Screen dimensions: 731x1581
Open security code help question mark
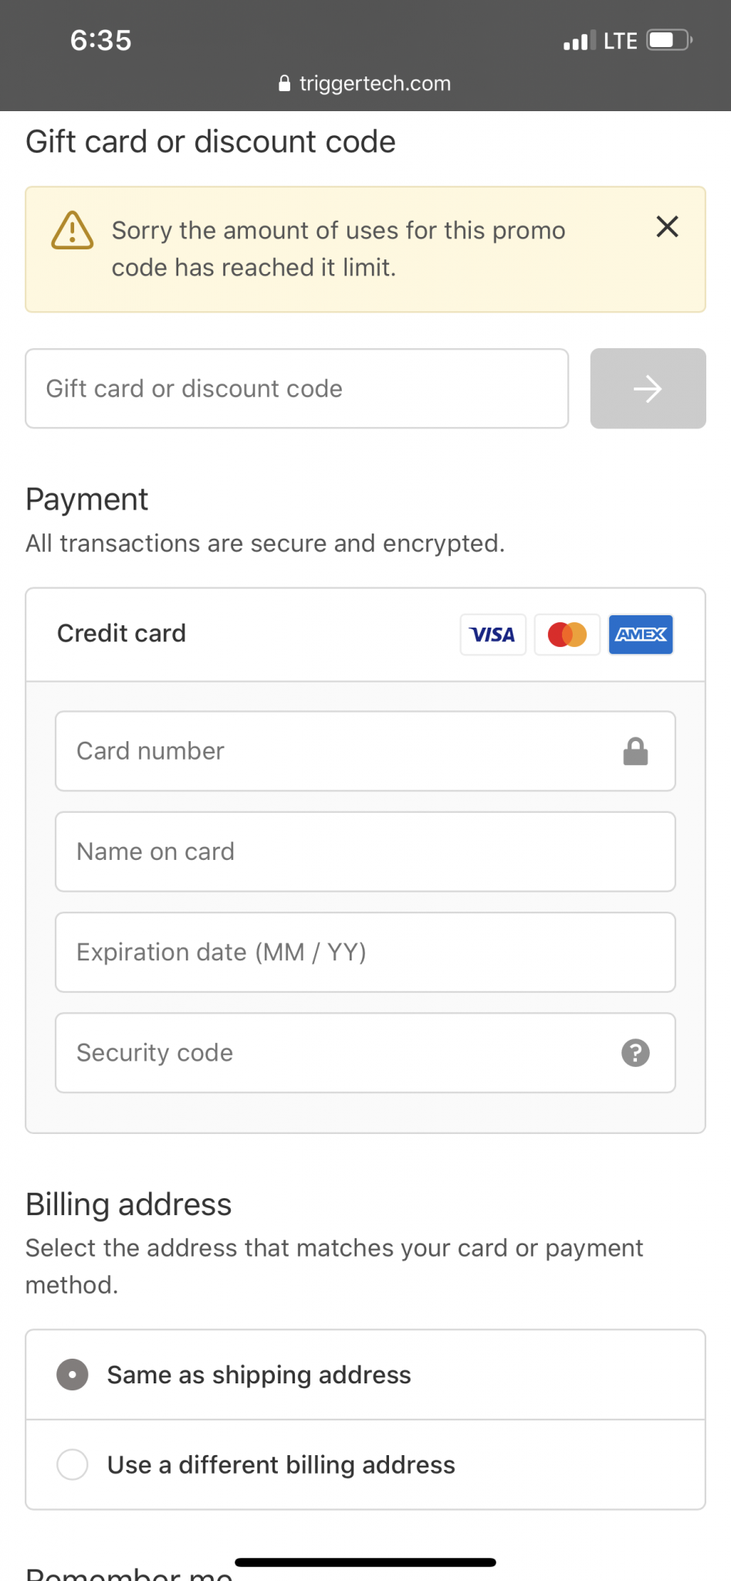[x=635, y=1053]
